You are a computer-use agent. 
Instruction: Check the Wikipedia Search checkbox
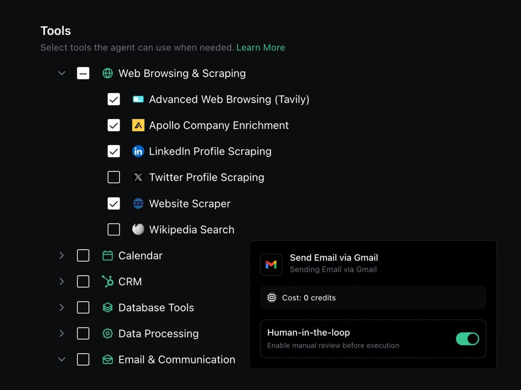[x=114, y=230]
